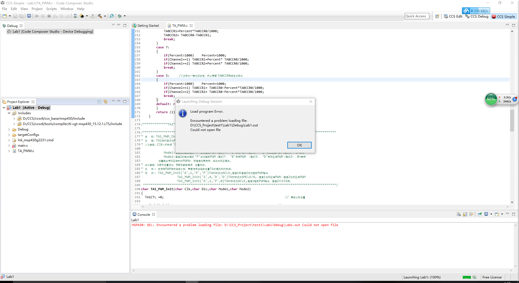Close the Launching Debug Session dialog

coord(311,102)
